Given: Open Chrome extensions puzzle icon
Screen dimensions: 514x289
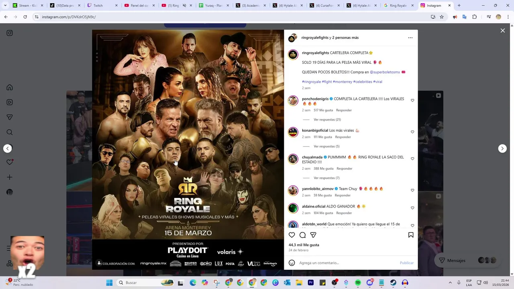Looking at the screenshot, I should point(474,17).
